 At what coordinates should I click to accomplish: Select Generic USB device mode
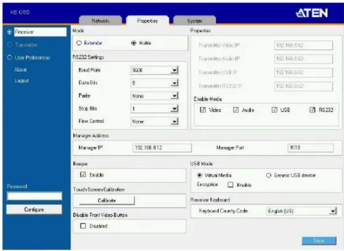pos(269,175)
